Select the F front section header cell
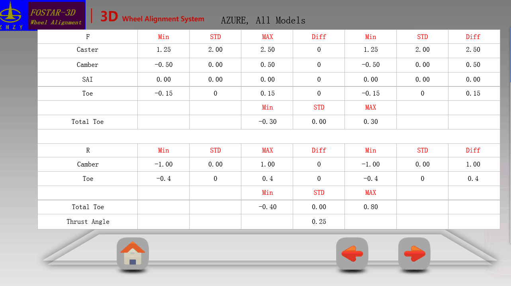The height and width of the screenshot is (286, 511). pyautogui.click(x=88, y=37)
